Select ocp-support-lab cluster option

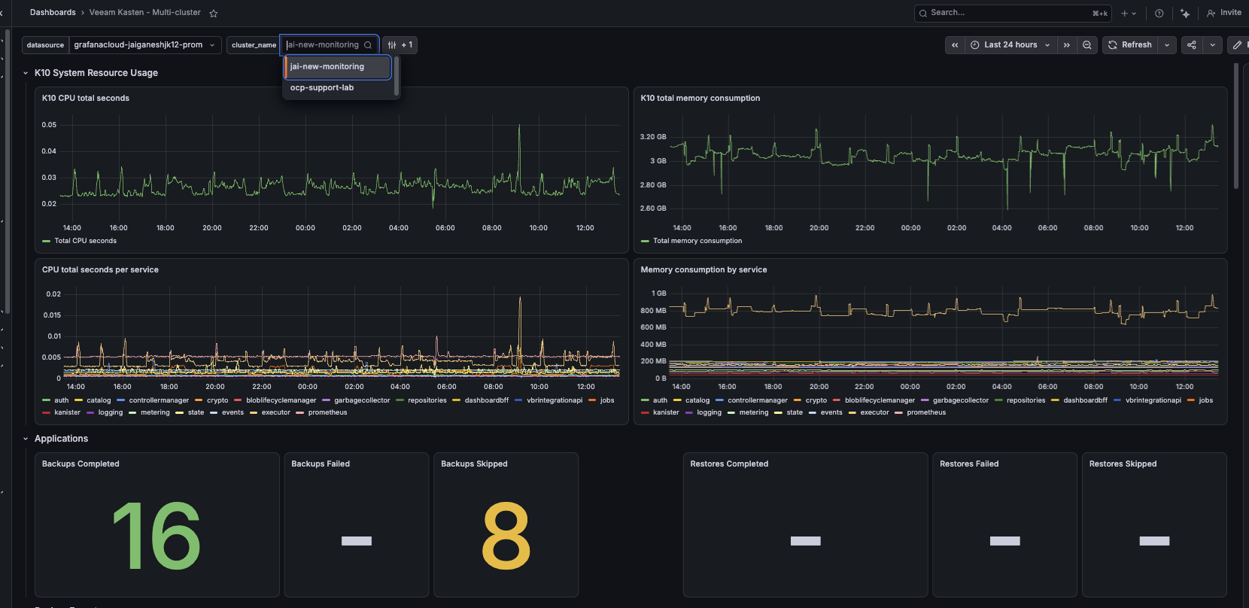[337, 88]
